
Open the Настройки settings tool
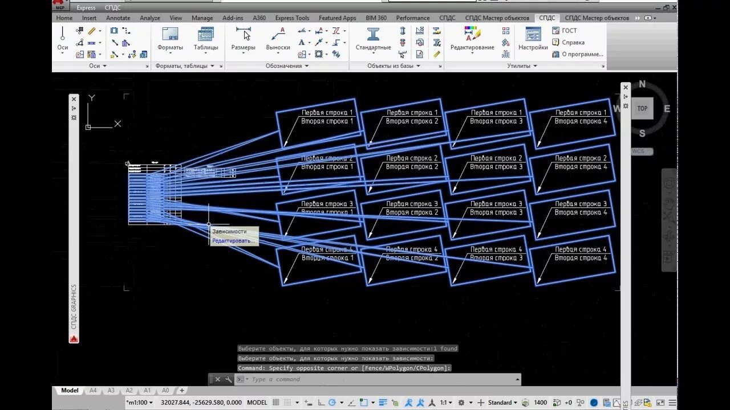click(533, 39)
